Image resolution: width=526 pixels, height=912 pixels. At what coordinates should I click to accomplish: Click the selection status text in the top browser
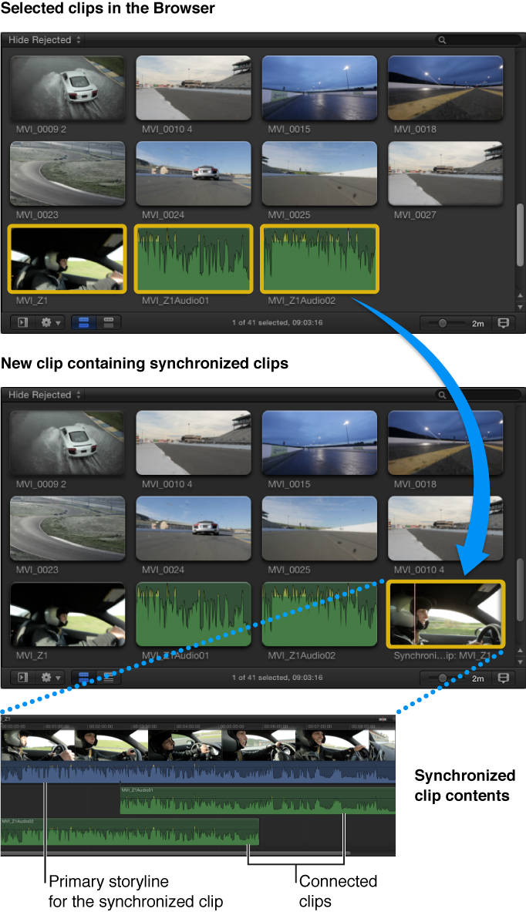(x=277, y=323)
